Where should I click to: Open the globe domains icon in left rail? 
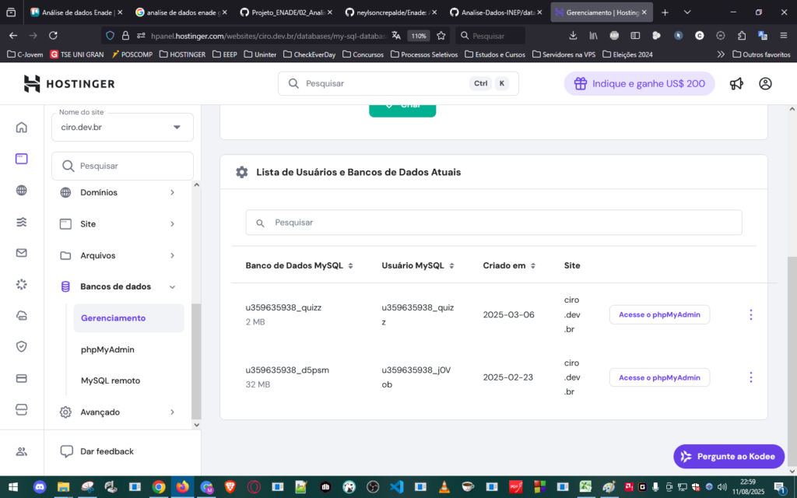[x=22, y=191]
